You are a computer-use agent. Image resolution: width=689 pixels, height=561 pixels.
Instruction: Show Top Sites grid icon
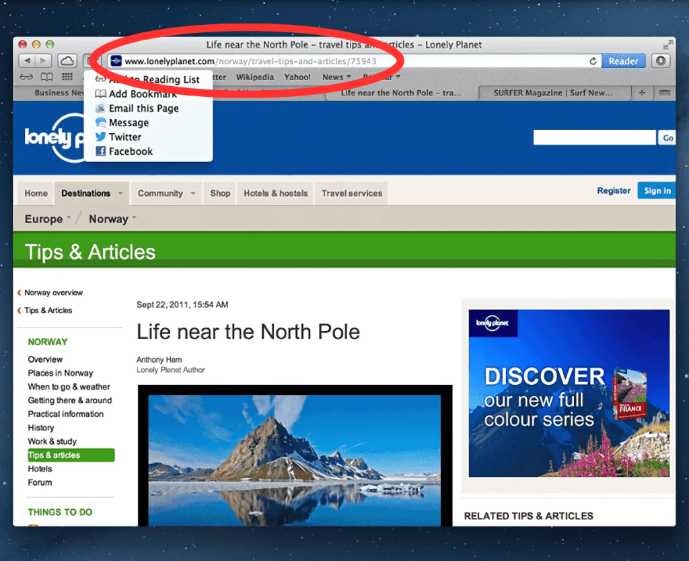pos(67,77)
